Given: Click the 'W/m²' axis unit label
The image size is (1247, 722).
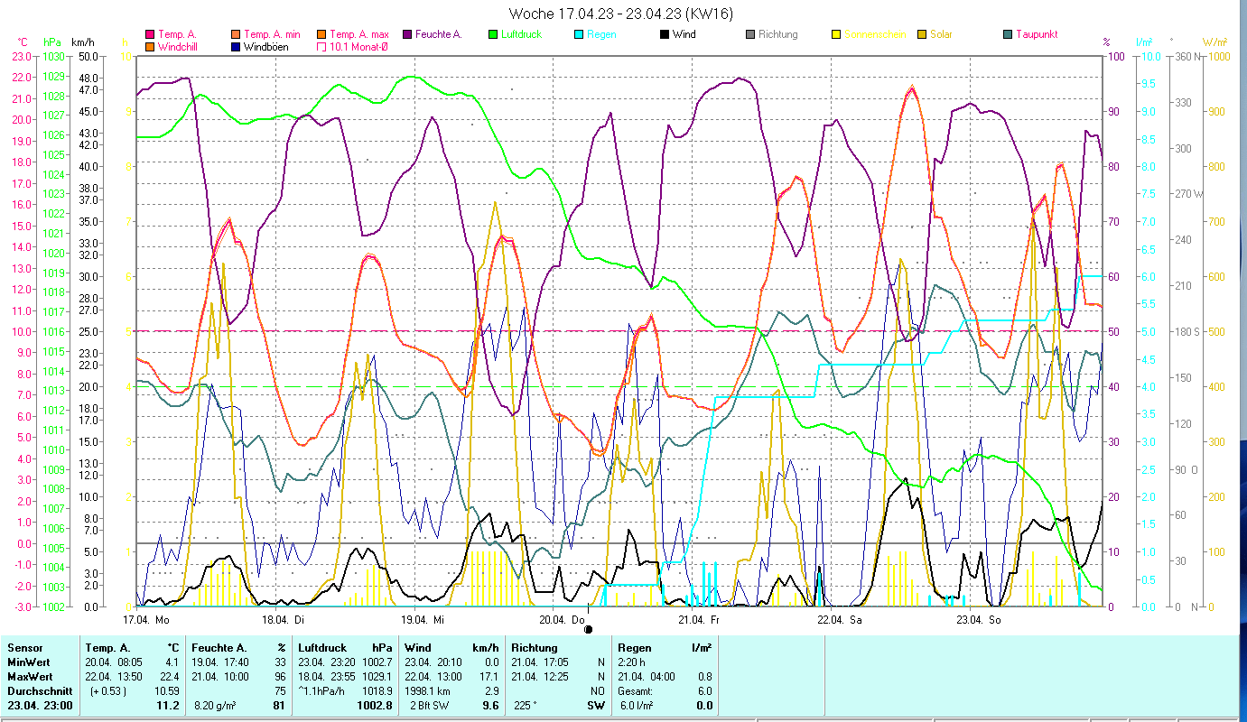Looking at the screenshot, I should [1214, 42].
